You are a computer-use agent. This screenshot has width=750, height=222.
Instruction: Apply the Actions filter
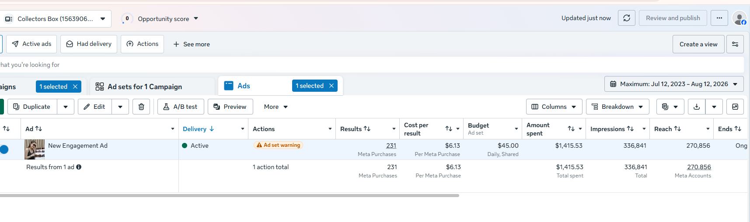click(142, 44)
